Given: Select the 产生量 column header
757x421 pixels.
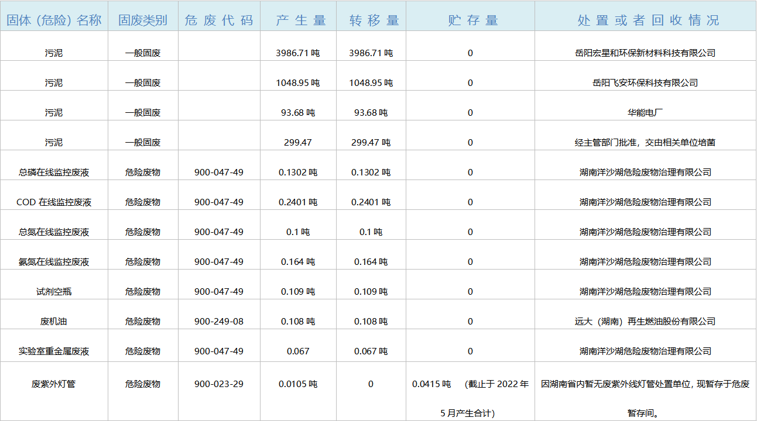Looking at the screenshot, I should pyautogui.click(x=298, y=20).
